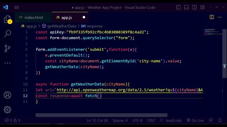Click the getWeatherData(cityName) call on line 7

[x=73, y=67]
